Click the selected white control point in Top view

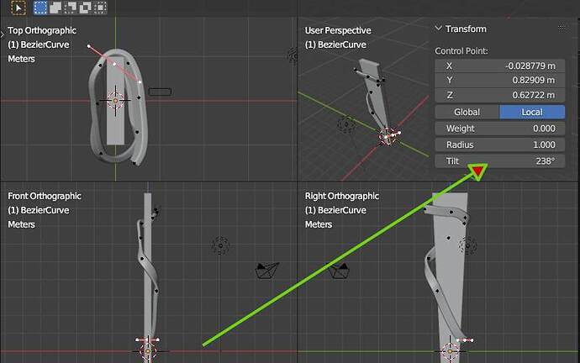tap(114, 64)
